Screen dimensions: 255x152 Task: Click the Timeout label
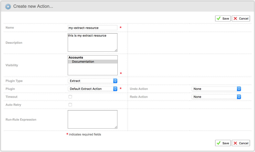[x=11, y=97]
